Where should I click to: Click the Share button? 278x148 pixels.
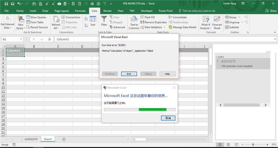pos(271,11)
